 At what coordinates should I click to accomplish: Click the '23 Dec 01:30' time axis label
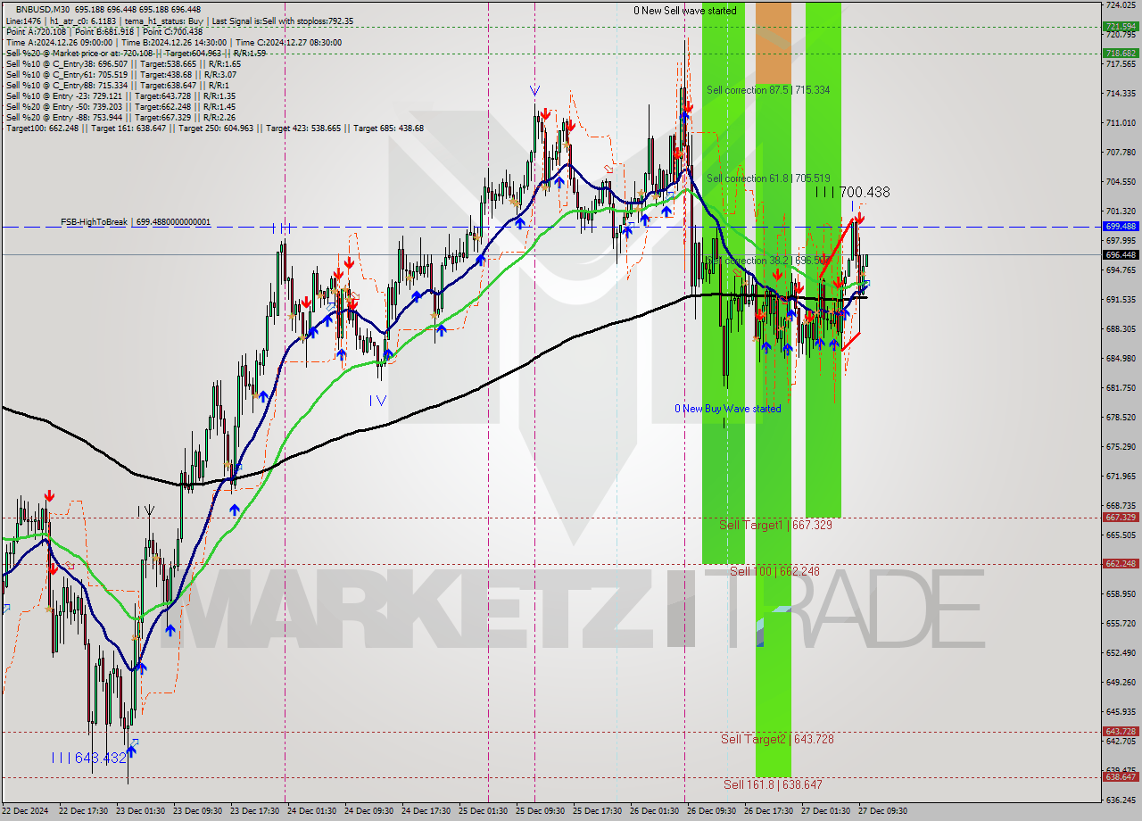coord(141,811)
